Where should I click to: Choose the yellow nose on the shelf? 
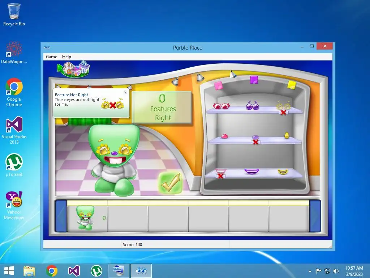click(x=287, y=135)
